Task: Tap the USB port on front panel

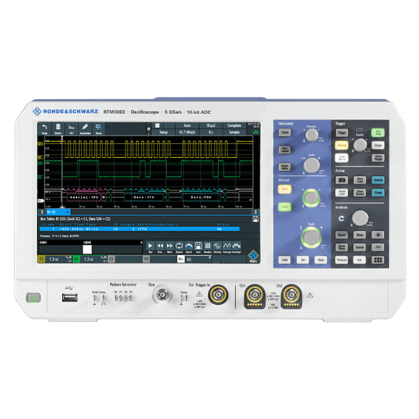Action: 70,297
